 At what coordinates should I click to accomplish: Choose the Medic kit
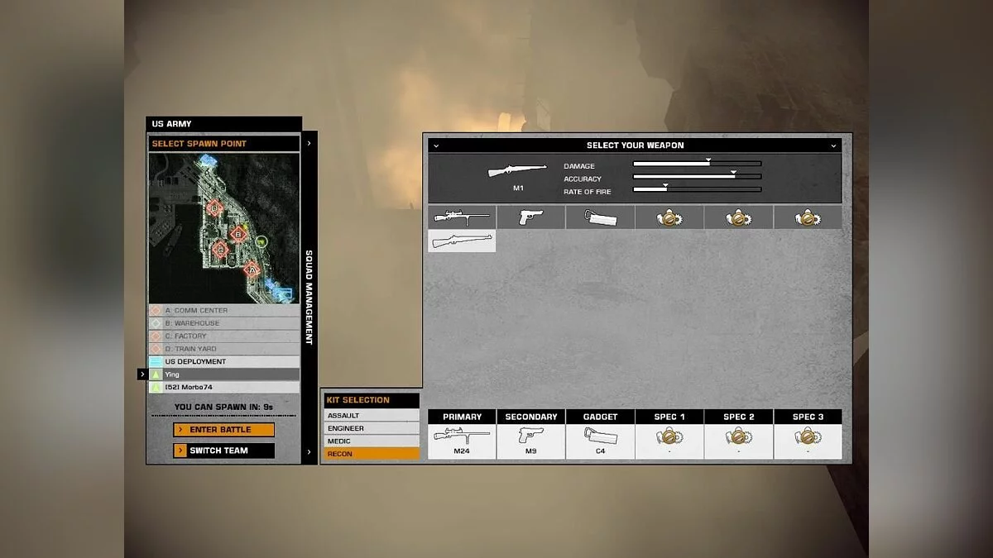tap(371, 441)
